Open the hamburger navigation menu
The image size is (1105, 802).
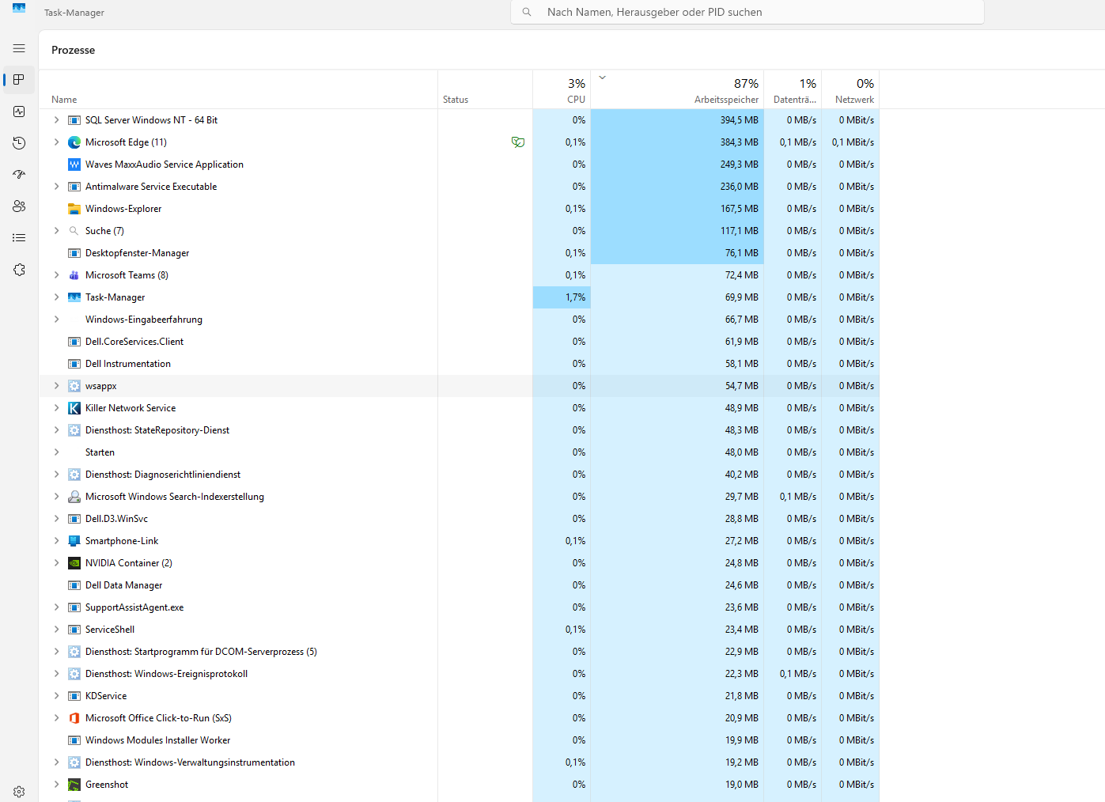(19, 48)
